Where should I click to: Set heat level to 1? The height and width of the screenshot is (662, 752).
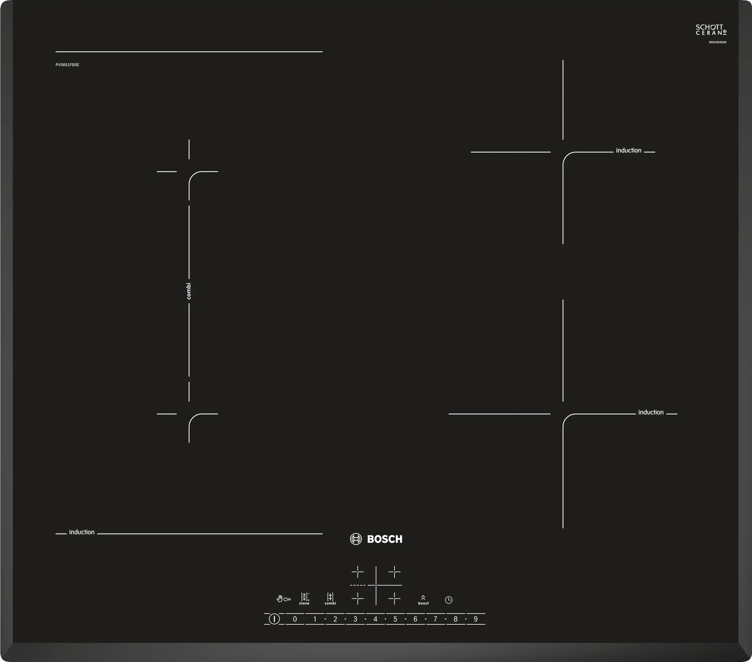315,619
